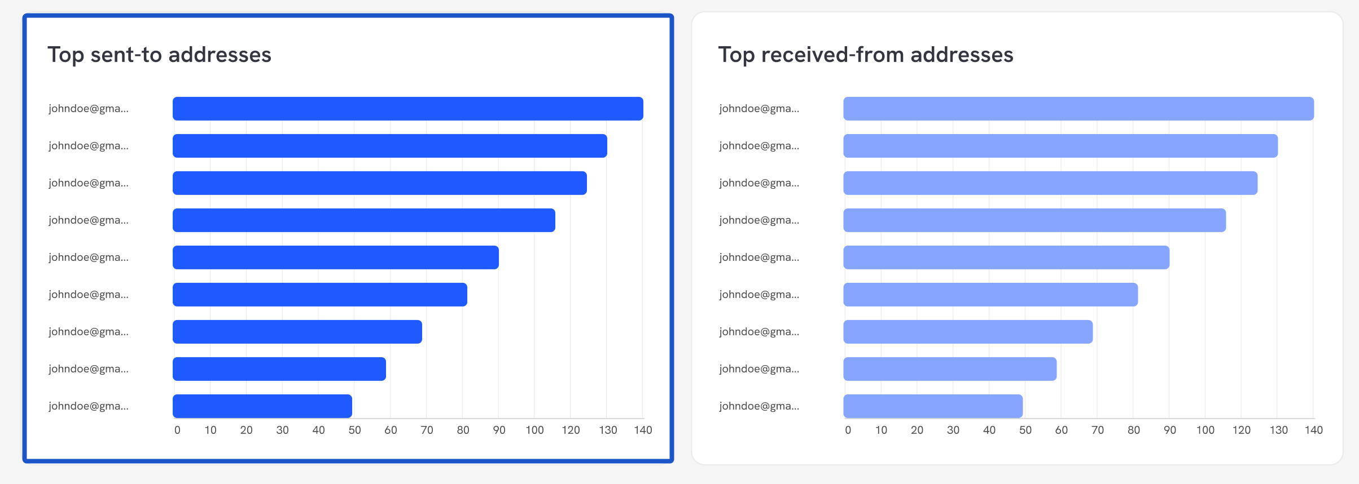
Task: Open the last address label in received-from chart
Action: (x=759, y=406)
